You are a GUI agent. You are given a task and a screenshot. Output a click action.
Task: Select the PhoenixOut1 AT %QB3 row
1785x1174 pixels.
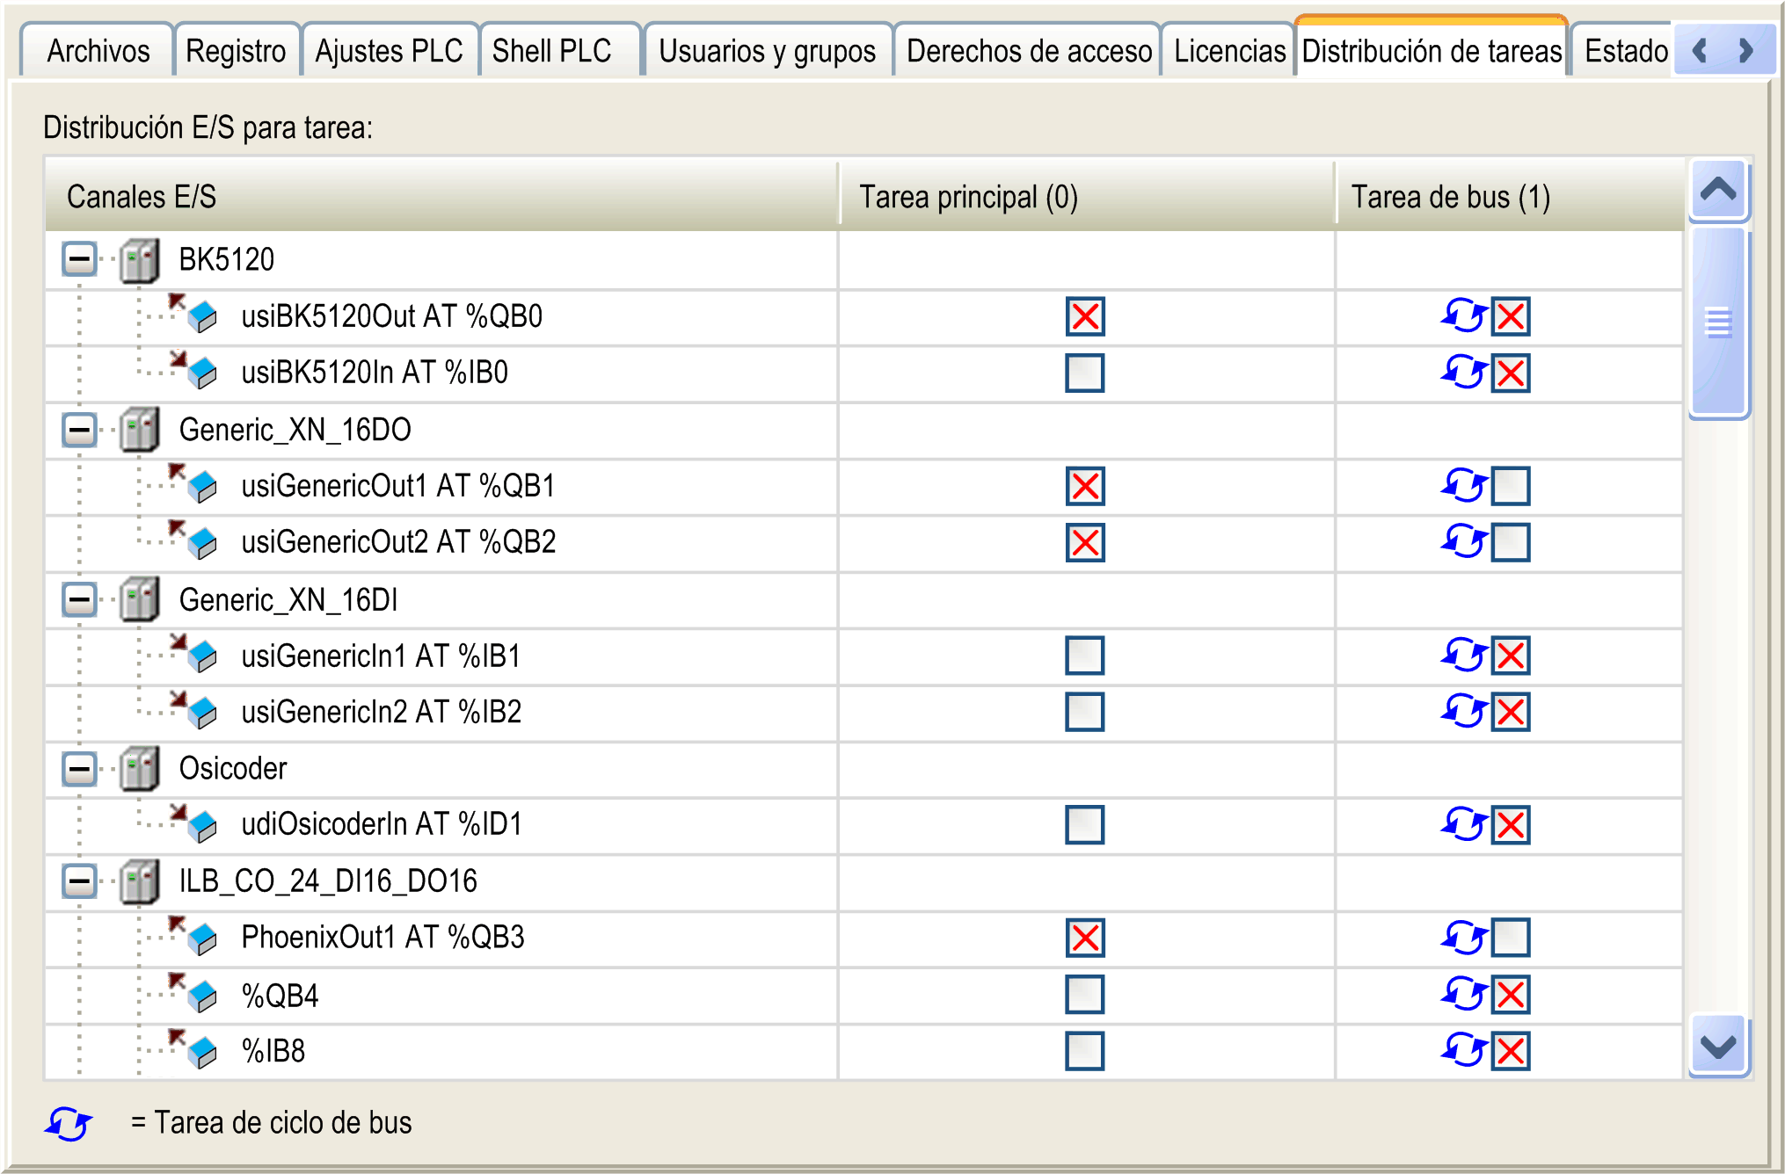pos(382,938)
